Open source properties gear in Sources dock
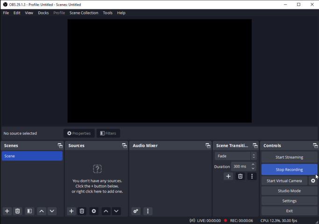This screenshot has height=224, width=319. click(94, 211)
